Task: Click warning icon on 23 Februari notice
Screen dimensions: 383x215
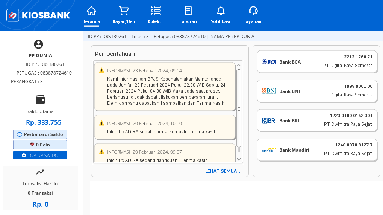Action: coord(101,71)
